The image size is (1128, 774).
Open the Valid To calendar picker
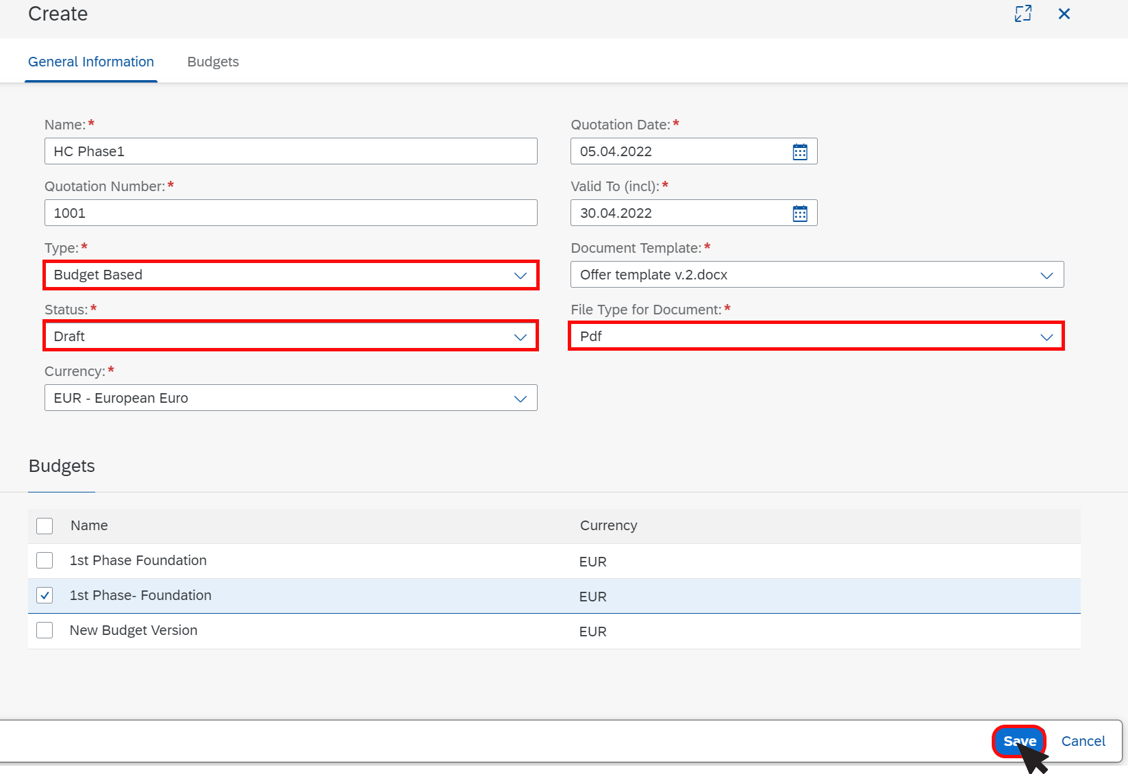tap(800, 213)
